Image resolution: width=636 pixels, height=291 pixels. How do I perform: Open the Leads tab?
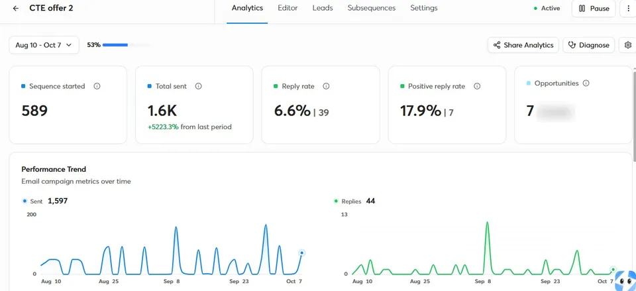pos(323,8)
